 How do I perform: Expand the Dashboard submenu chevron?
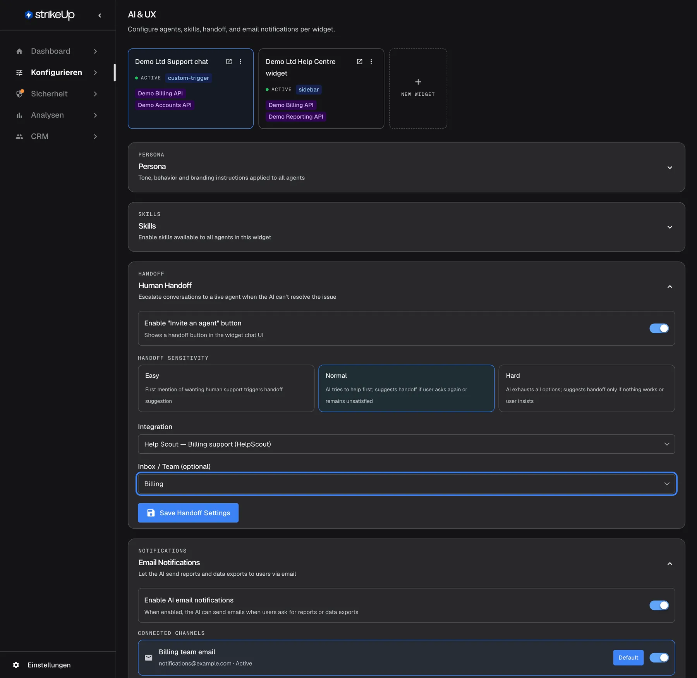(x=95, y=51)
